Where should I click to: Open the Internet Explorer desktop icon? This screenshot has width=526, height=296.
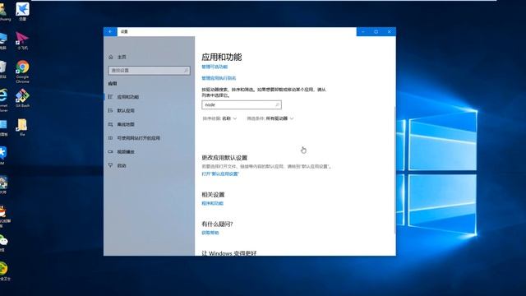click(x=3, y=100)
